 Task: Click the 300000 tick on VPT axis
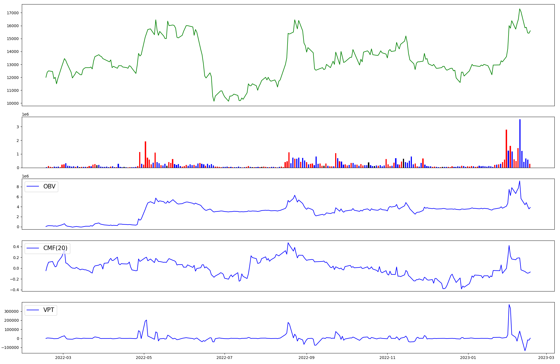pos(11,311)
